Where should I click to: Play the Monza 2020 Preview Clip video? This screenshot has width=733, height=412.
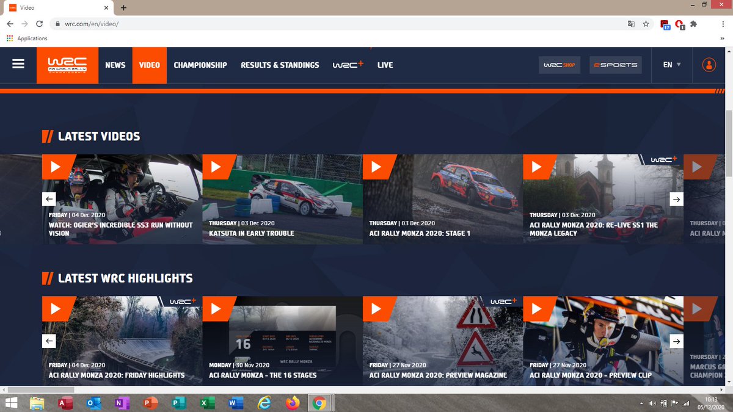(537, 309)
